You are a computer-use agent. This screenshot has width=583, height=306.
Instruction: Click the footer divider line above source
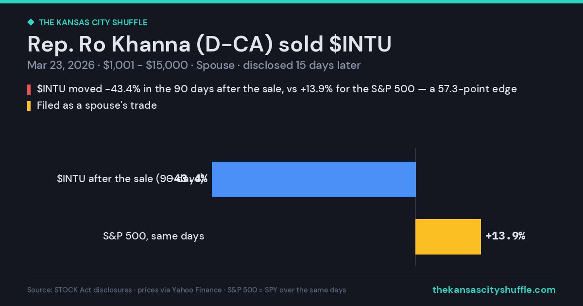point(291,278)
